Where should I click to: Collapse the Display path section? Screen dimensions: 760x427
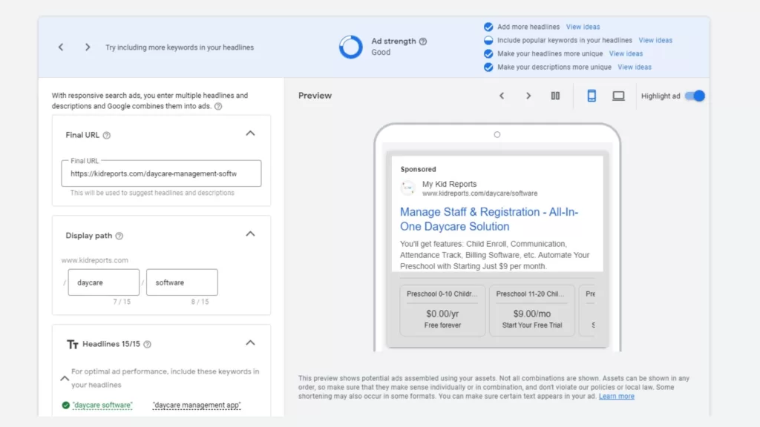[x=250, y=234]
